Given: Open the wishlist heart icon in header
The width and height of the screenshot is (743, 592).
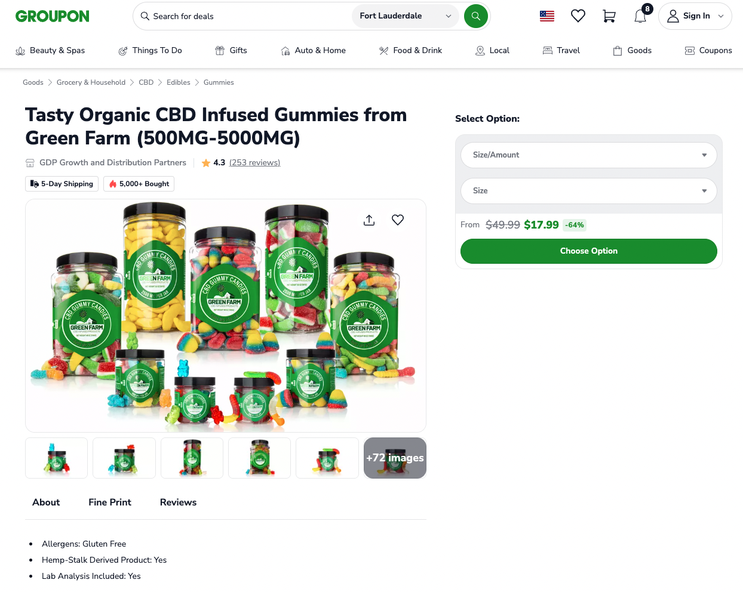Looking at the screenshot, I should click(x=578, y=16).
